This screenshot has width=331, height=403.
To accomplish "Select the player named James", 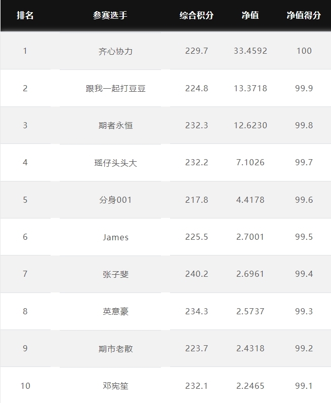I will pos(115,237).
